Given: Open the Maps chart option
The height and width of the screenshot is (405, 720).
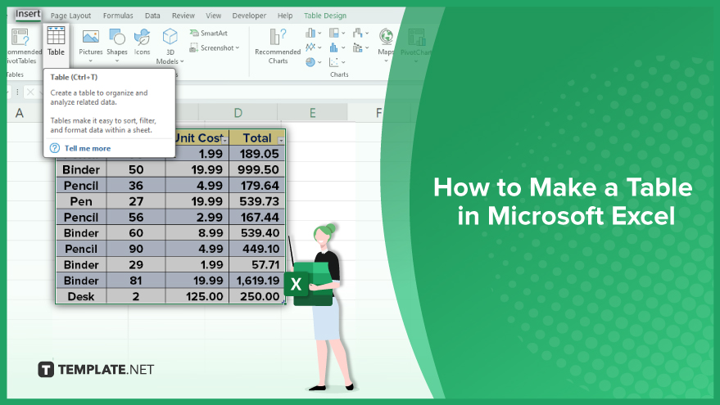Looking at the screenshot, I should click(386, 43).
